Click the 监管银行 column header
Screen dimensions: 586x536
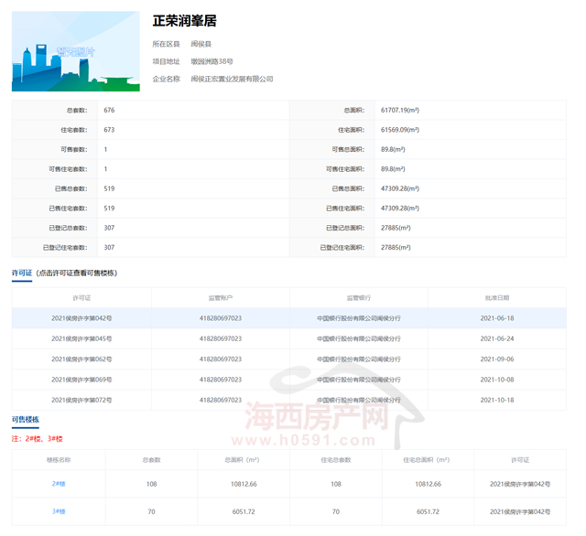(x=358, y=298)
